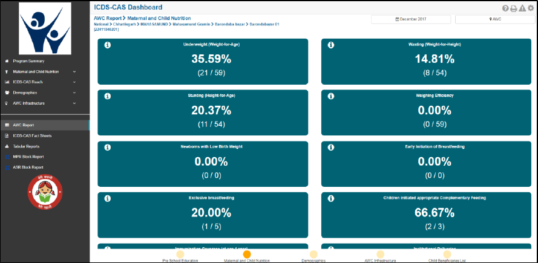Screen dimensions: 538x263
Task: Open MPR Block Report in sidebar
Action: click(28, 157)
